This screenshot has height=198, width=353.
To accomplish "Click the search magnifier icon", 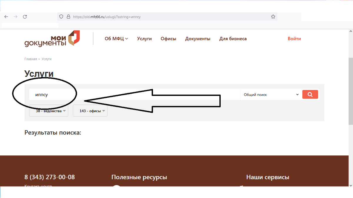I will 310,94.
